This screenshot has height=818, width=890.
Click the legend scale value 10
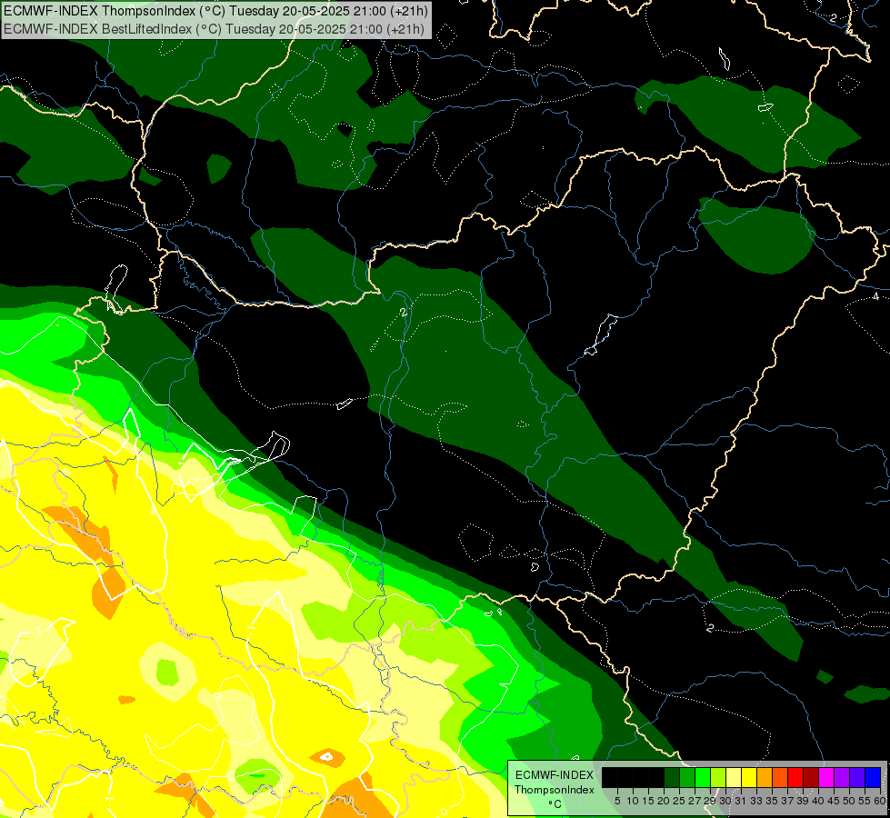[633, 801]
